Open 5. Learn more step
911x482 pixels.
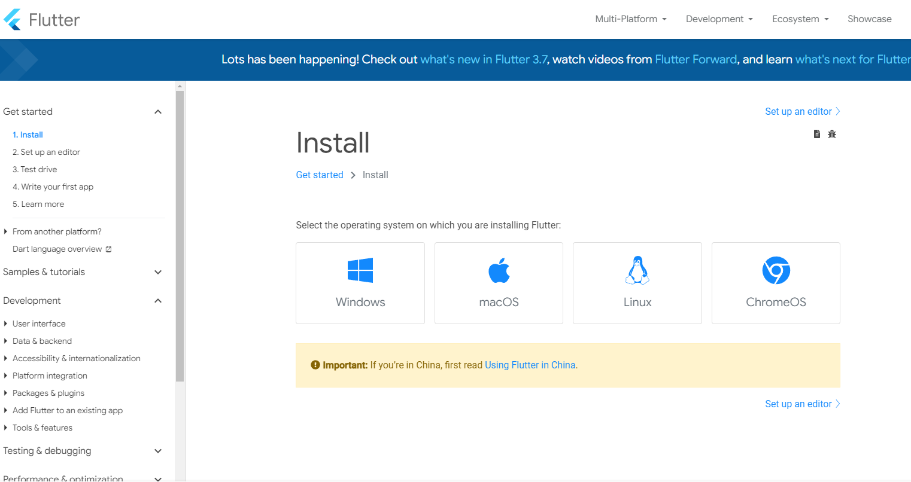tap(38, 204)
